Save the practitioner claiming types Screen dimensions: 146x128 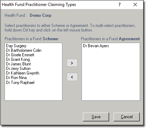click(x=96, y=117)
